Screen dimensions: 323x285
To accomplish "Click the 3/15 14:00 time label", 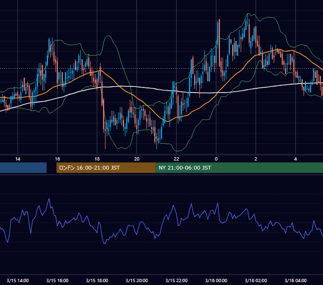I will pyautogui.click(x=18, y=280).
